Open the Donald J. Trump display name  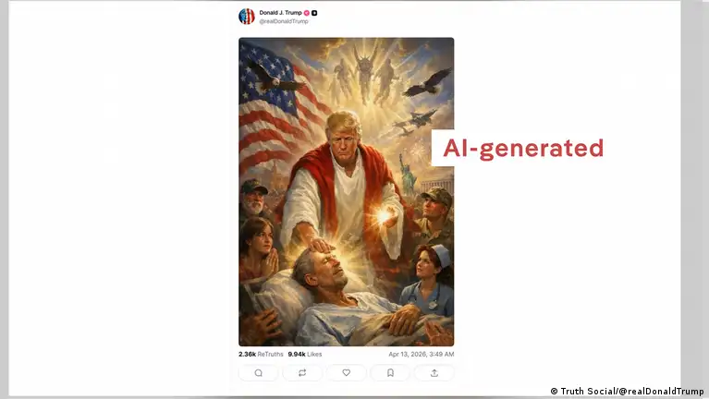[280, 13]
